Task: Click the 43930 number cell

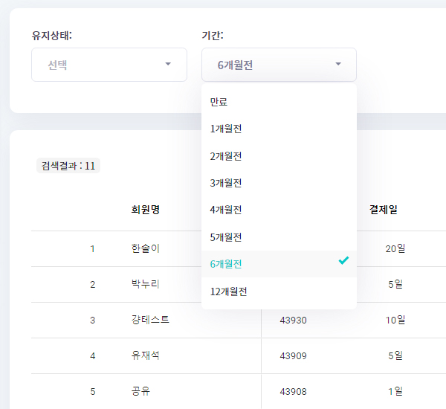Action: pyautogui.click(x=293, y=320)
